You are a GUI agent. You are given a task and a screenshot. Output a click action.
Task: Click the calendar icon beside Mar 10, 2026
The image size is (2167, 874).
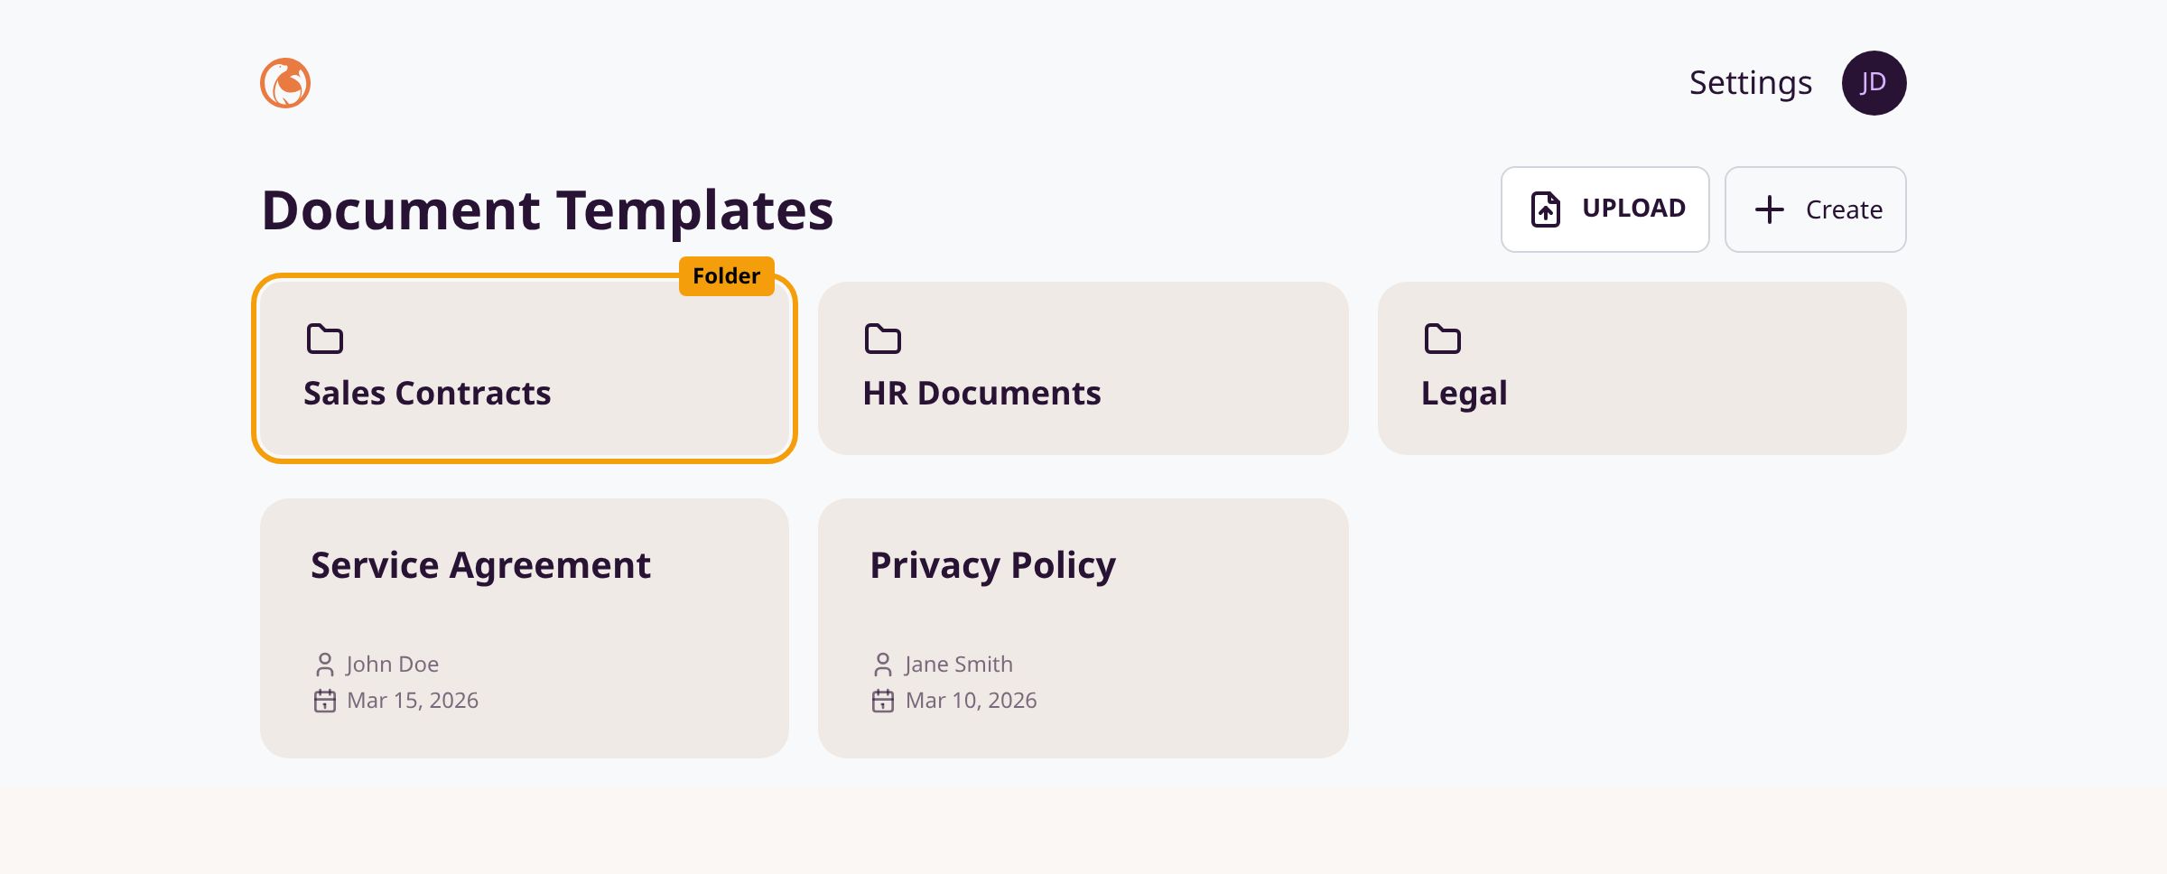click(x=883, y=701)
